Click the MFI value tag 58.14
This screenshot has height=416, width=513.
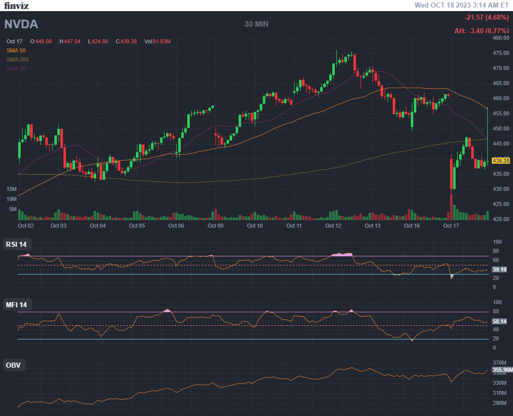[499, 321]
